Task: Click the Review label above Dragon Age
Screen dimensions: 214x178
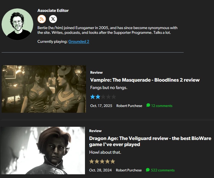Action: coord(96,131)
